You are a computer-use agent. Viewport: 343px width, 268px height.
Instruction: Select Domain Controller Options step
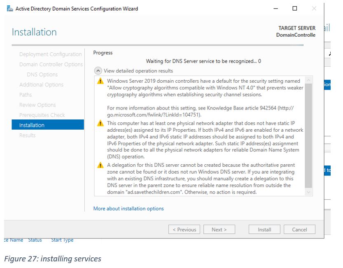coord(51,65)
